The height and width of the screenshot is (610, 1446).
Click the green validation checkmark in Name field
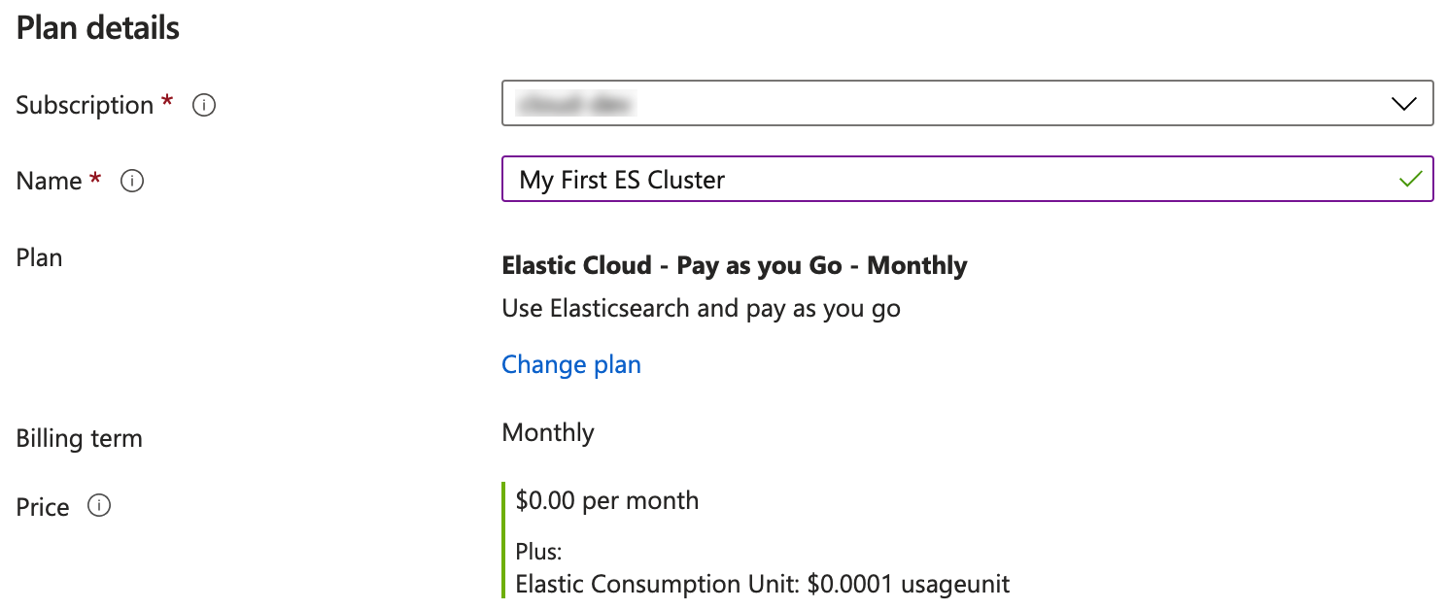click(x=1410, y=179)
